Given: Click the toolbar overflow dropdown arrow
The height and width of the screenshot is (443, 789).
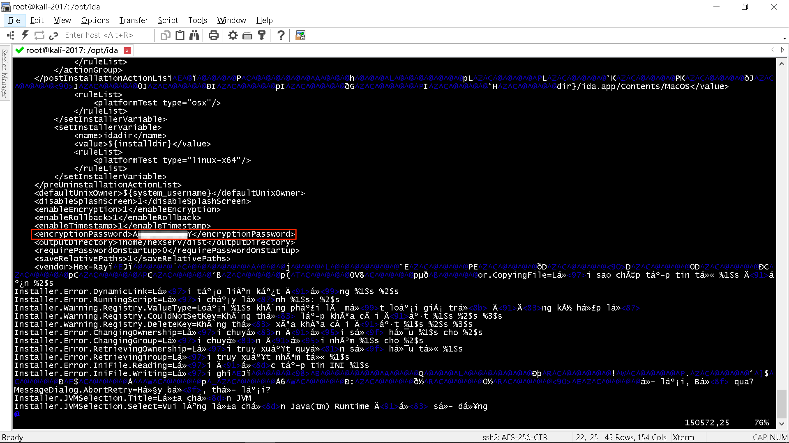Looking at the screenshot, I should [x=784, y=38].
